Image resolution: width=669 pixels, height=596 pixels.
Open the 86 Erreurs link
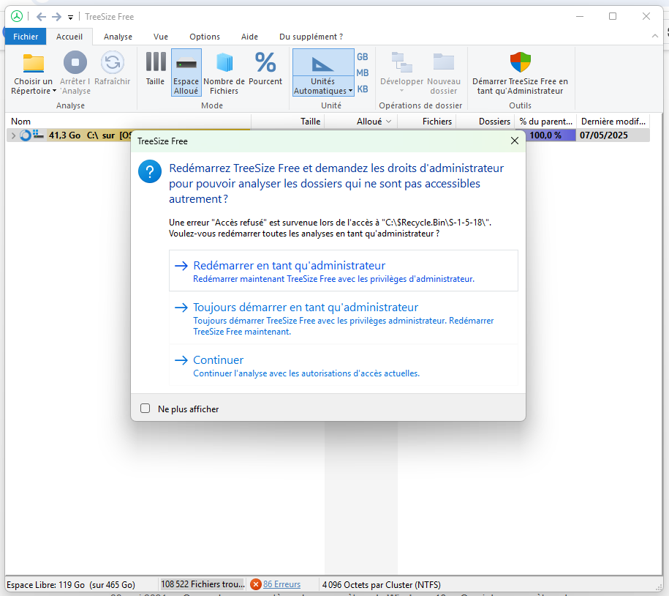pos(281,584)
